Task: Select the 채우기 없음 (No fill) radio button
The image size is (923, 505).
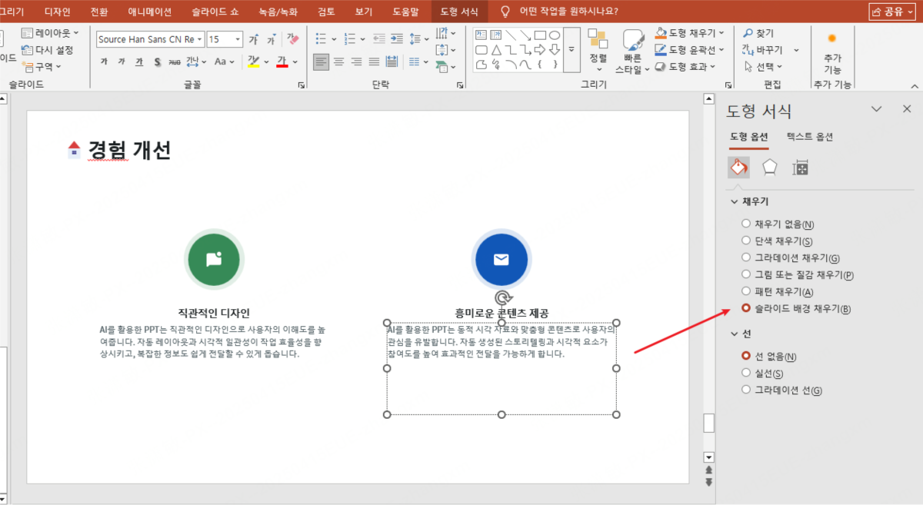Action: [745, 224]
